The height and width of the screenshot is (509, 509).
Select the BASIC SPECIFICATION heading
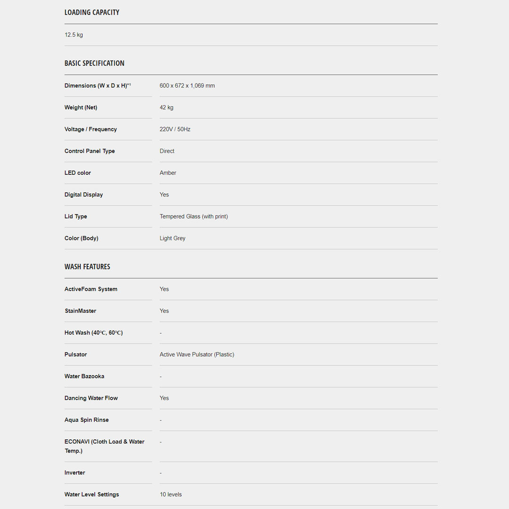(x=94, y=64)
